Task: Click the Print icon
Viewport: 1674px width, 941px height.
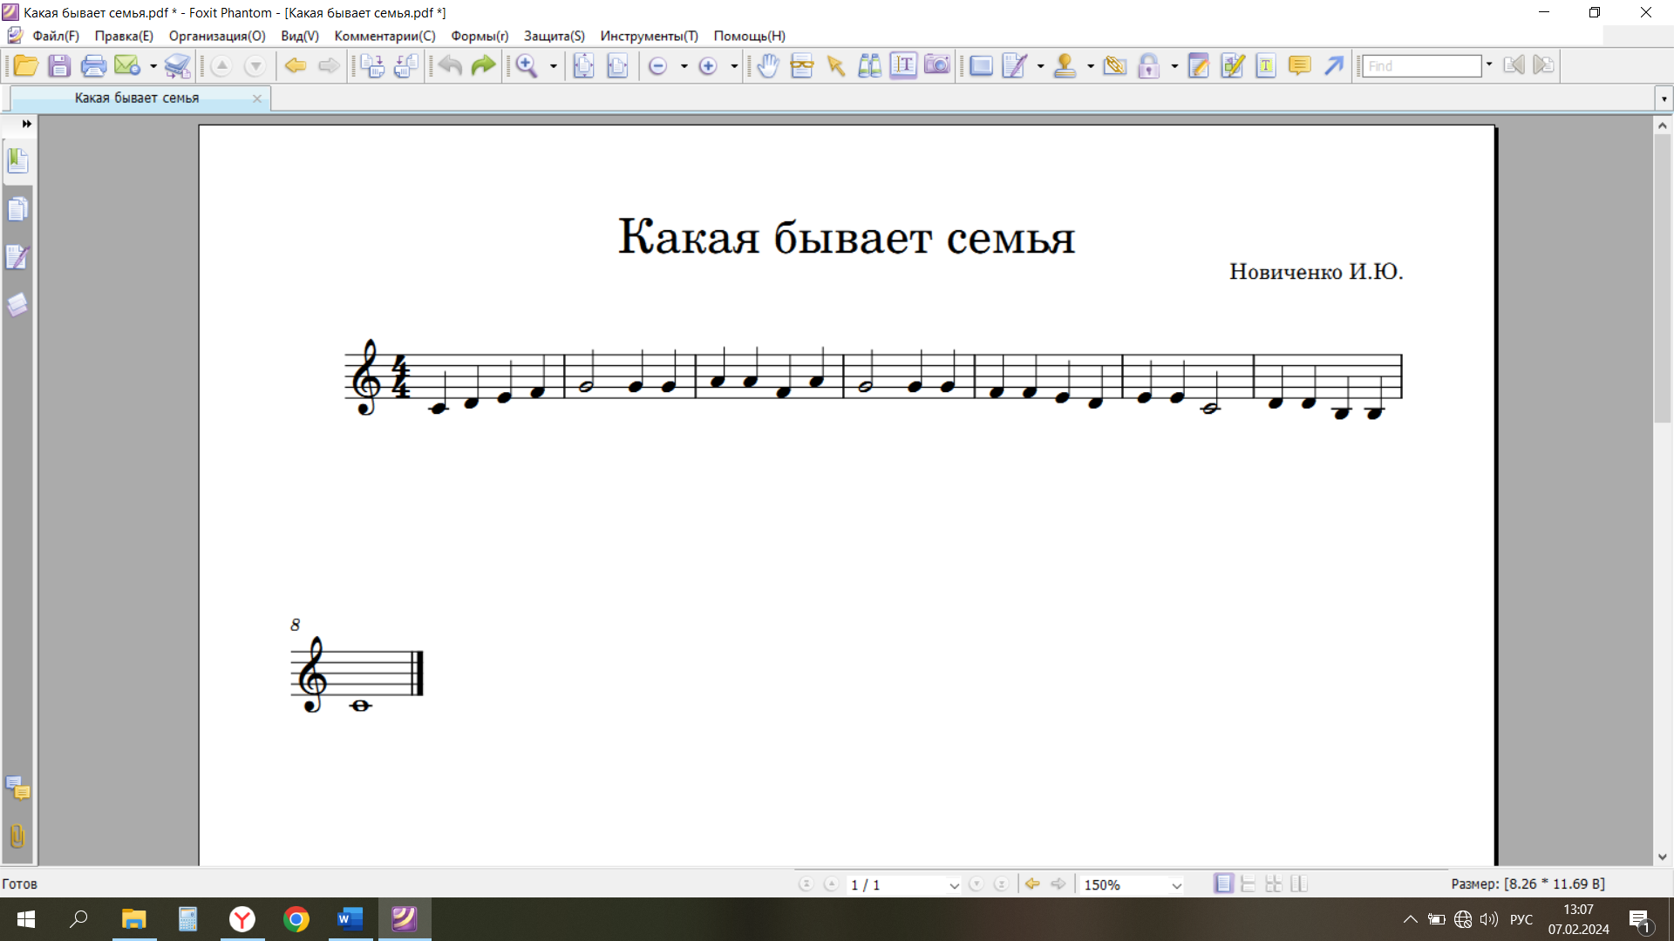Action: click(x=92, y=65)
